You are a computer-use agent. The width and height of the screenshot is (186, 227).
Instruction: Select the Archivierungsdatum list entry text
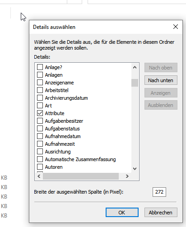[x=66, y=98]
